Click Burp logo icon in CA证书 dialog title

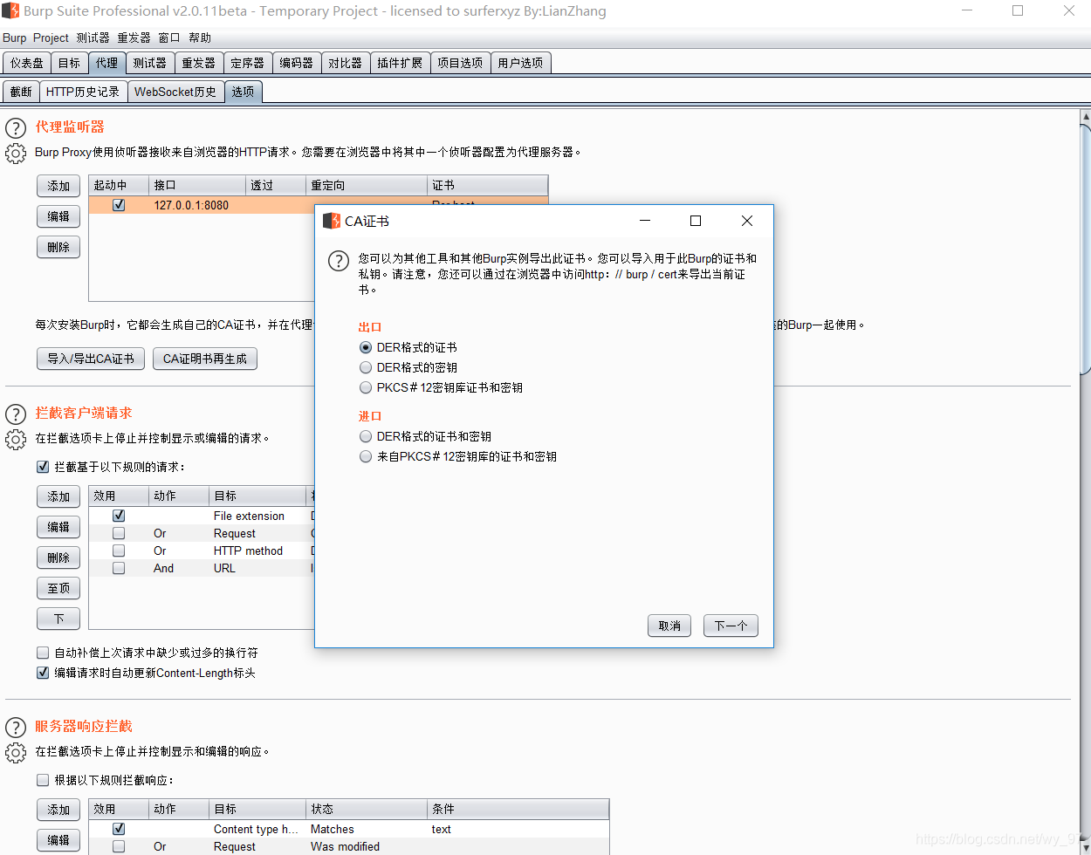[332, 221]
